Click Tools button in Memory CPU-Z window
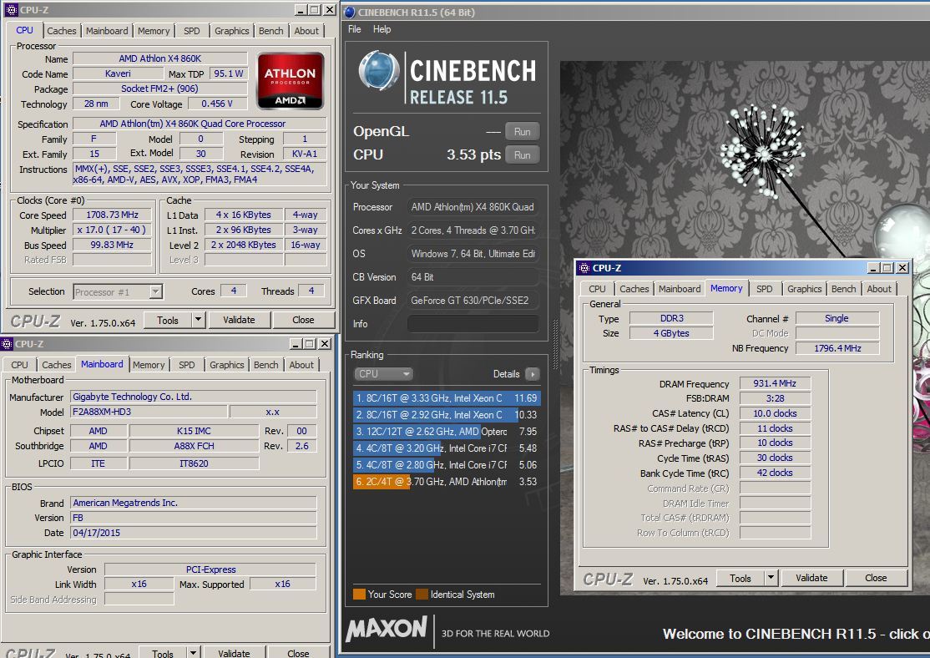 [740, 579]
